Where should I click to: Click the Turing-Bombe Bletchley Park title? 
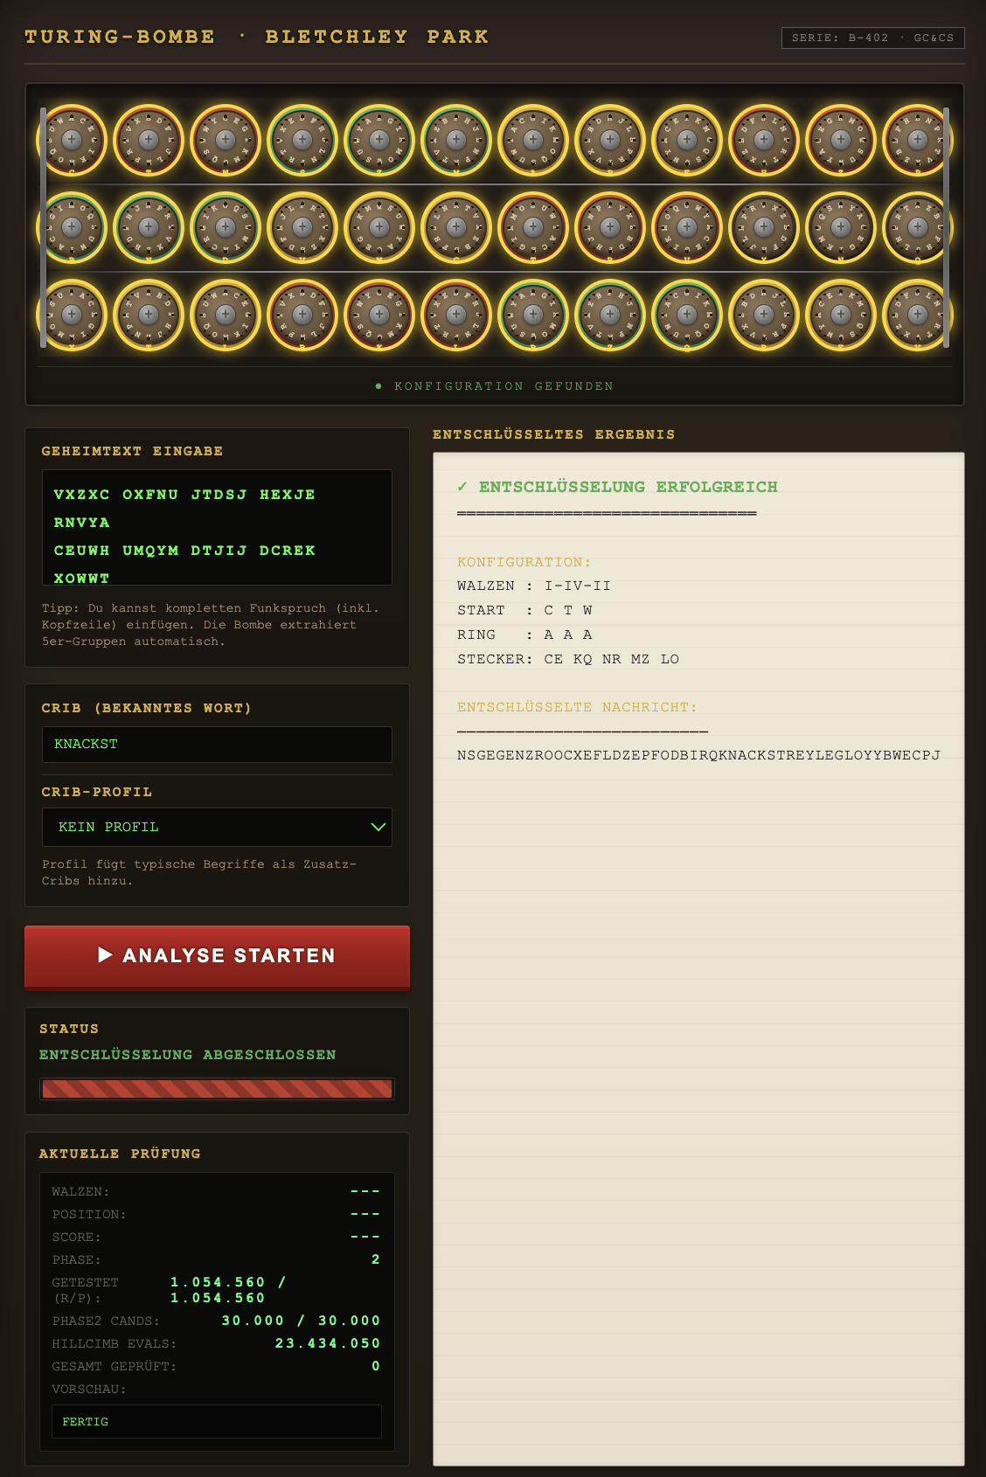click(x=256, y=37)
